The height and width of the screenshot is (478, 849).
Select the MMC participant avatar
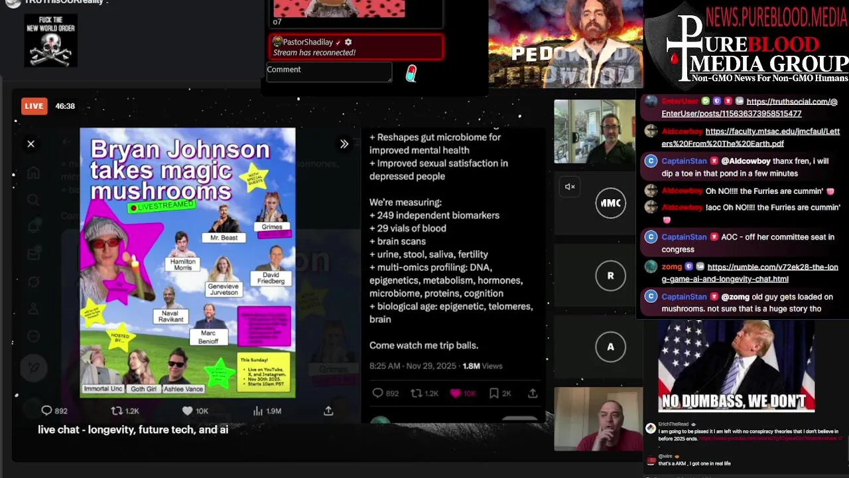click(610, 203)
